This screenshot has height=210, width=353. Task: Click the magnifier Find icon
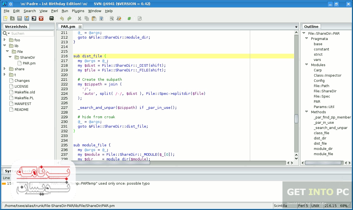tap(112, 18)
